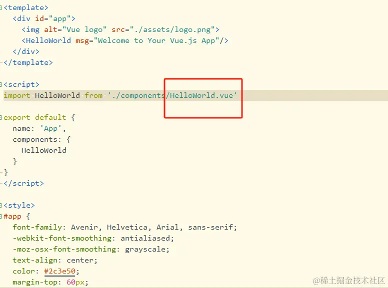The image size is (388, 288).
Task: Click the import keyword
Action: [x=17, y=95]
